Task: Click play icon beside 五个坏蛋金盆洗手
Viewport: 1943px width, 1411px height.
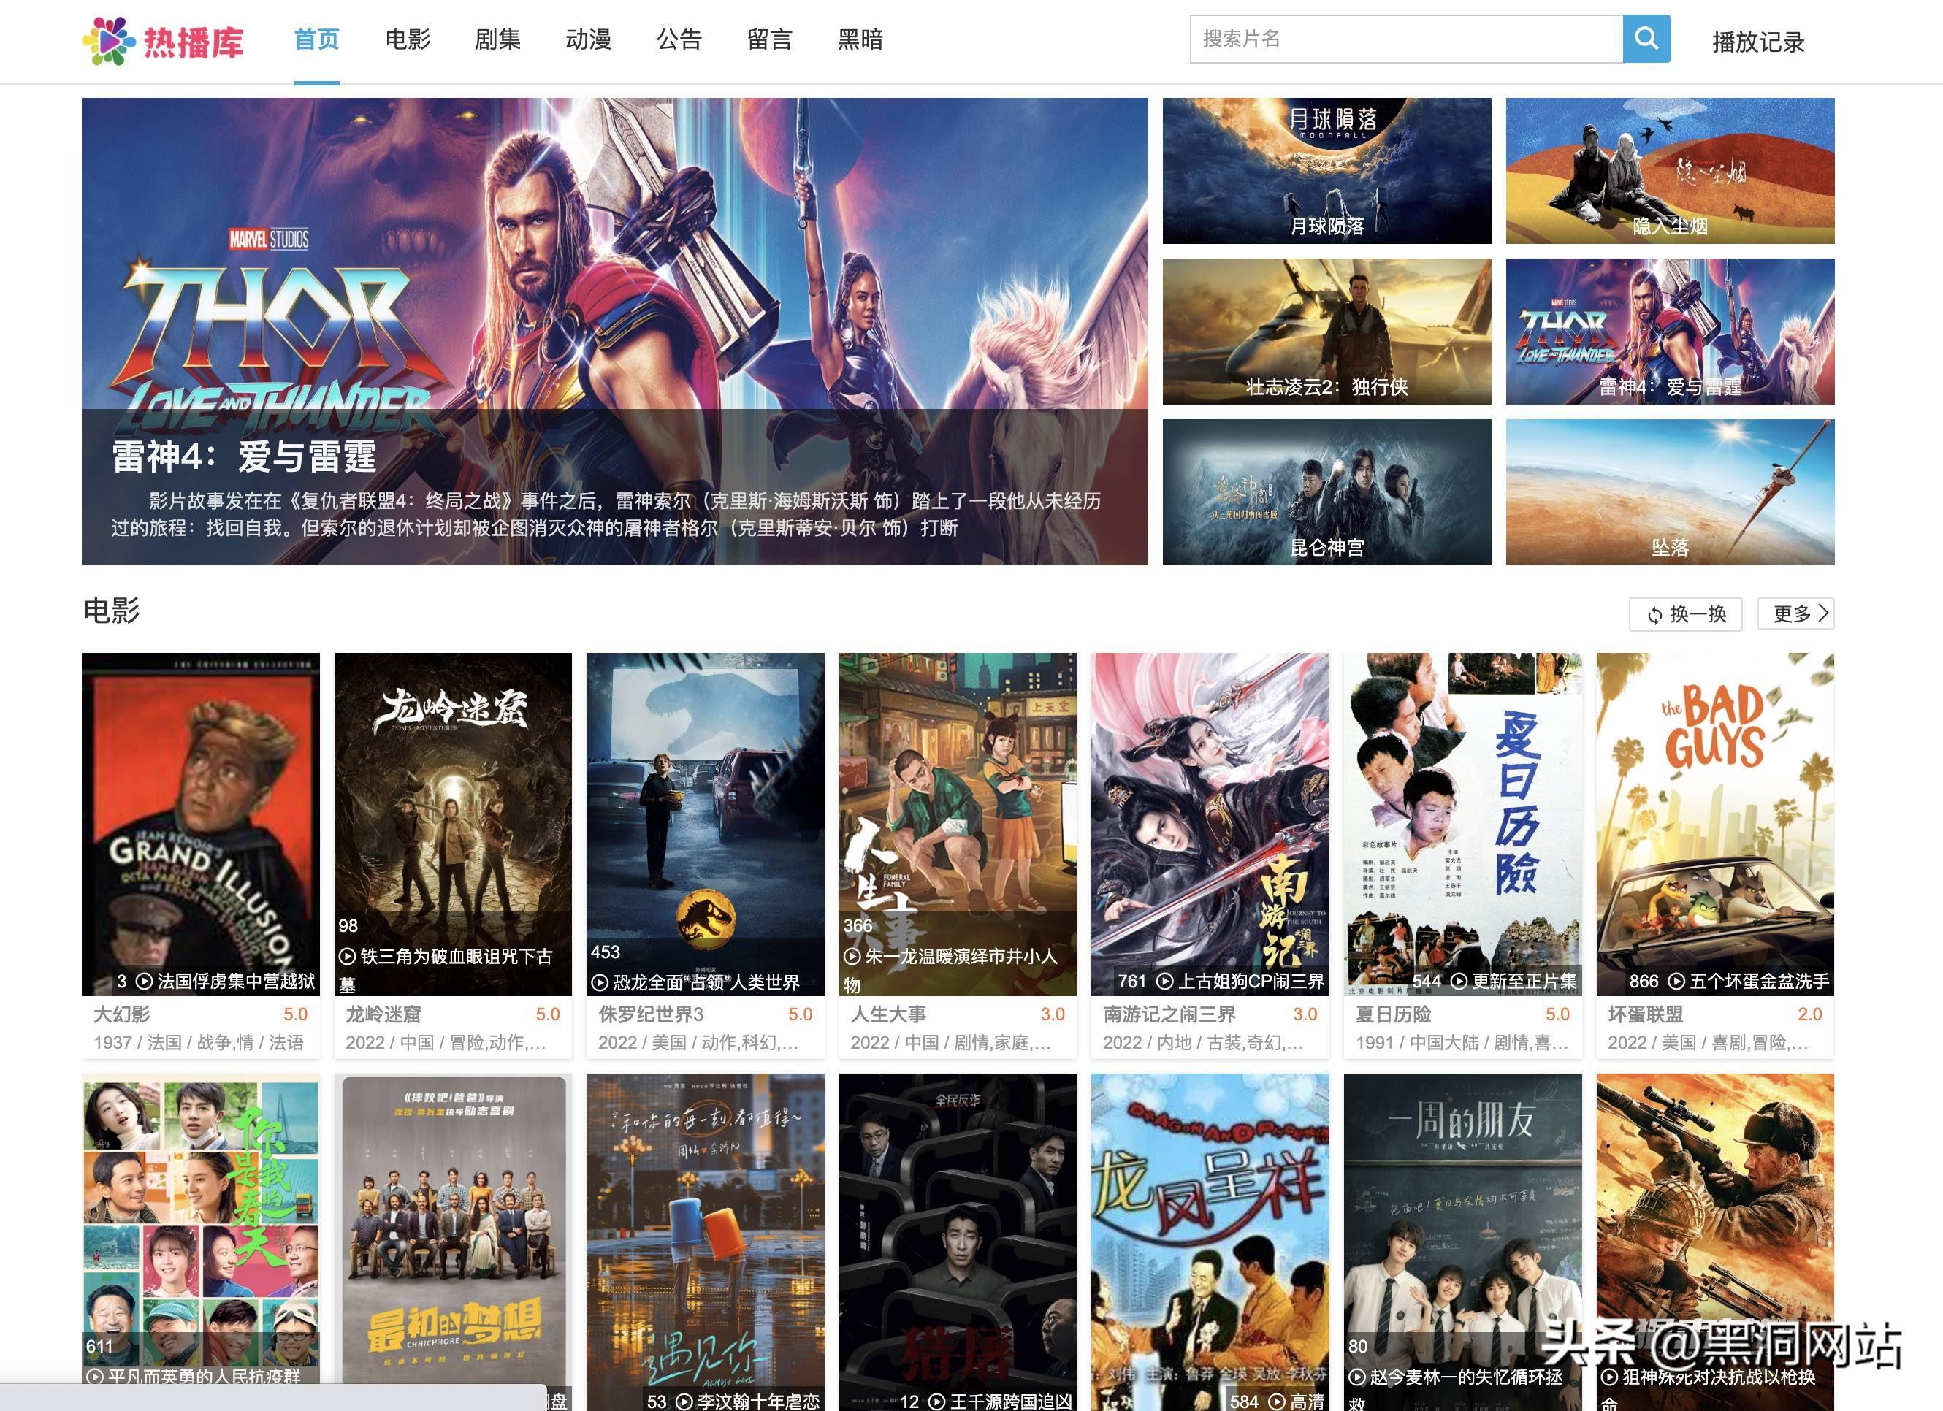Action: [1676, 981]
